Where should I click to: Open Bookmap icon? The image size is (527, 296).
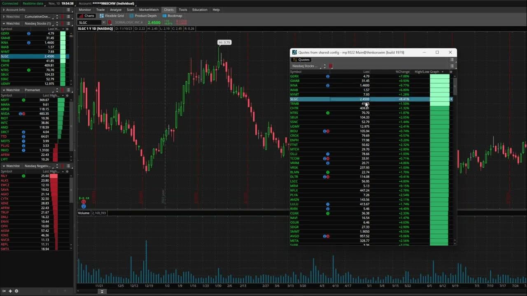pyautogui.click(x=164, y=16)
